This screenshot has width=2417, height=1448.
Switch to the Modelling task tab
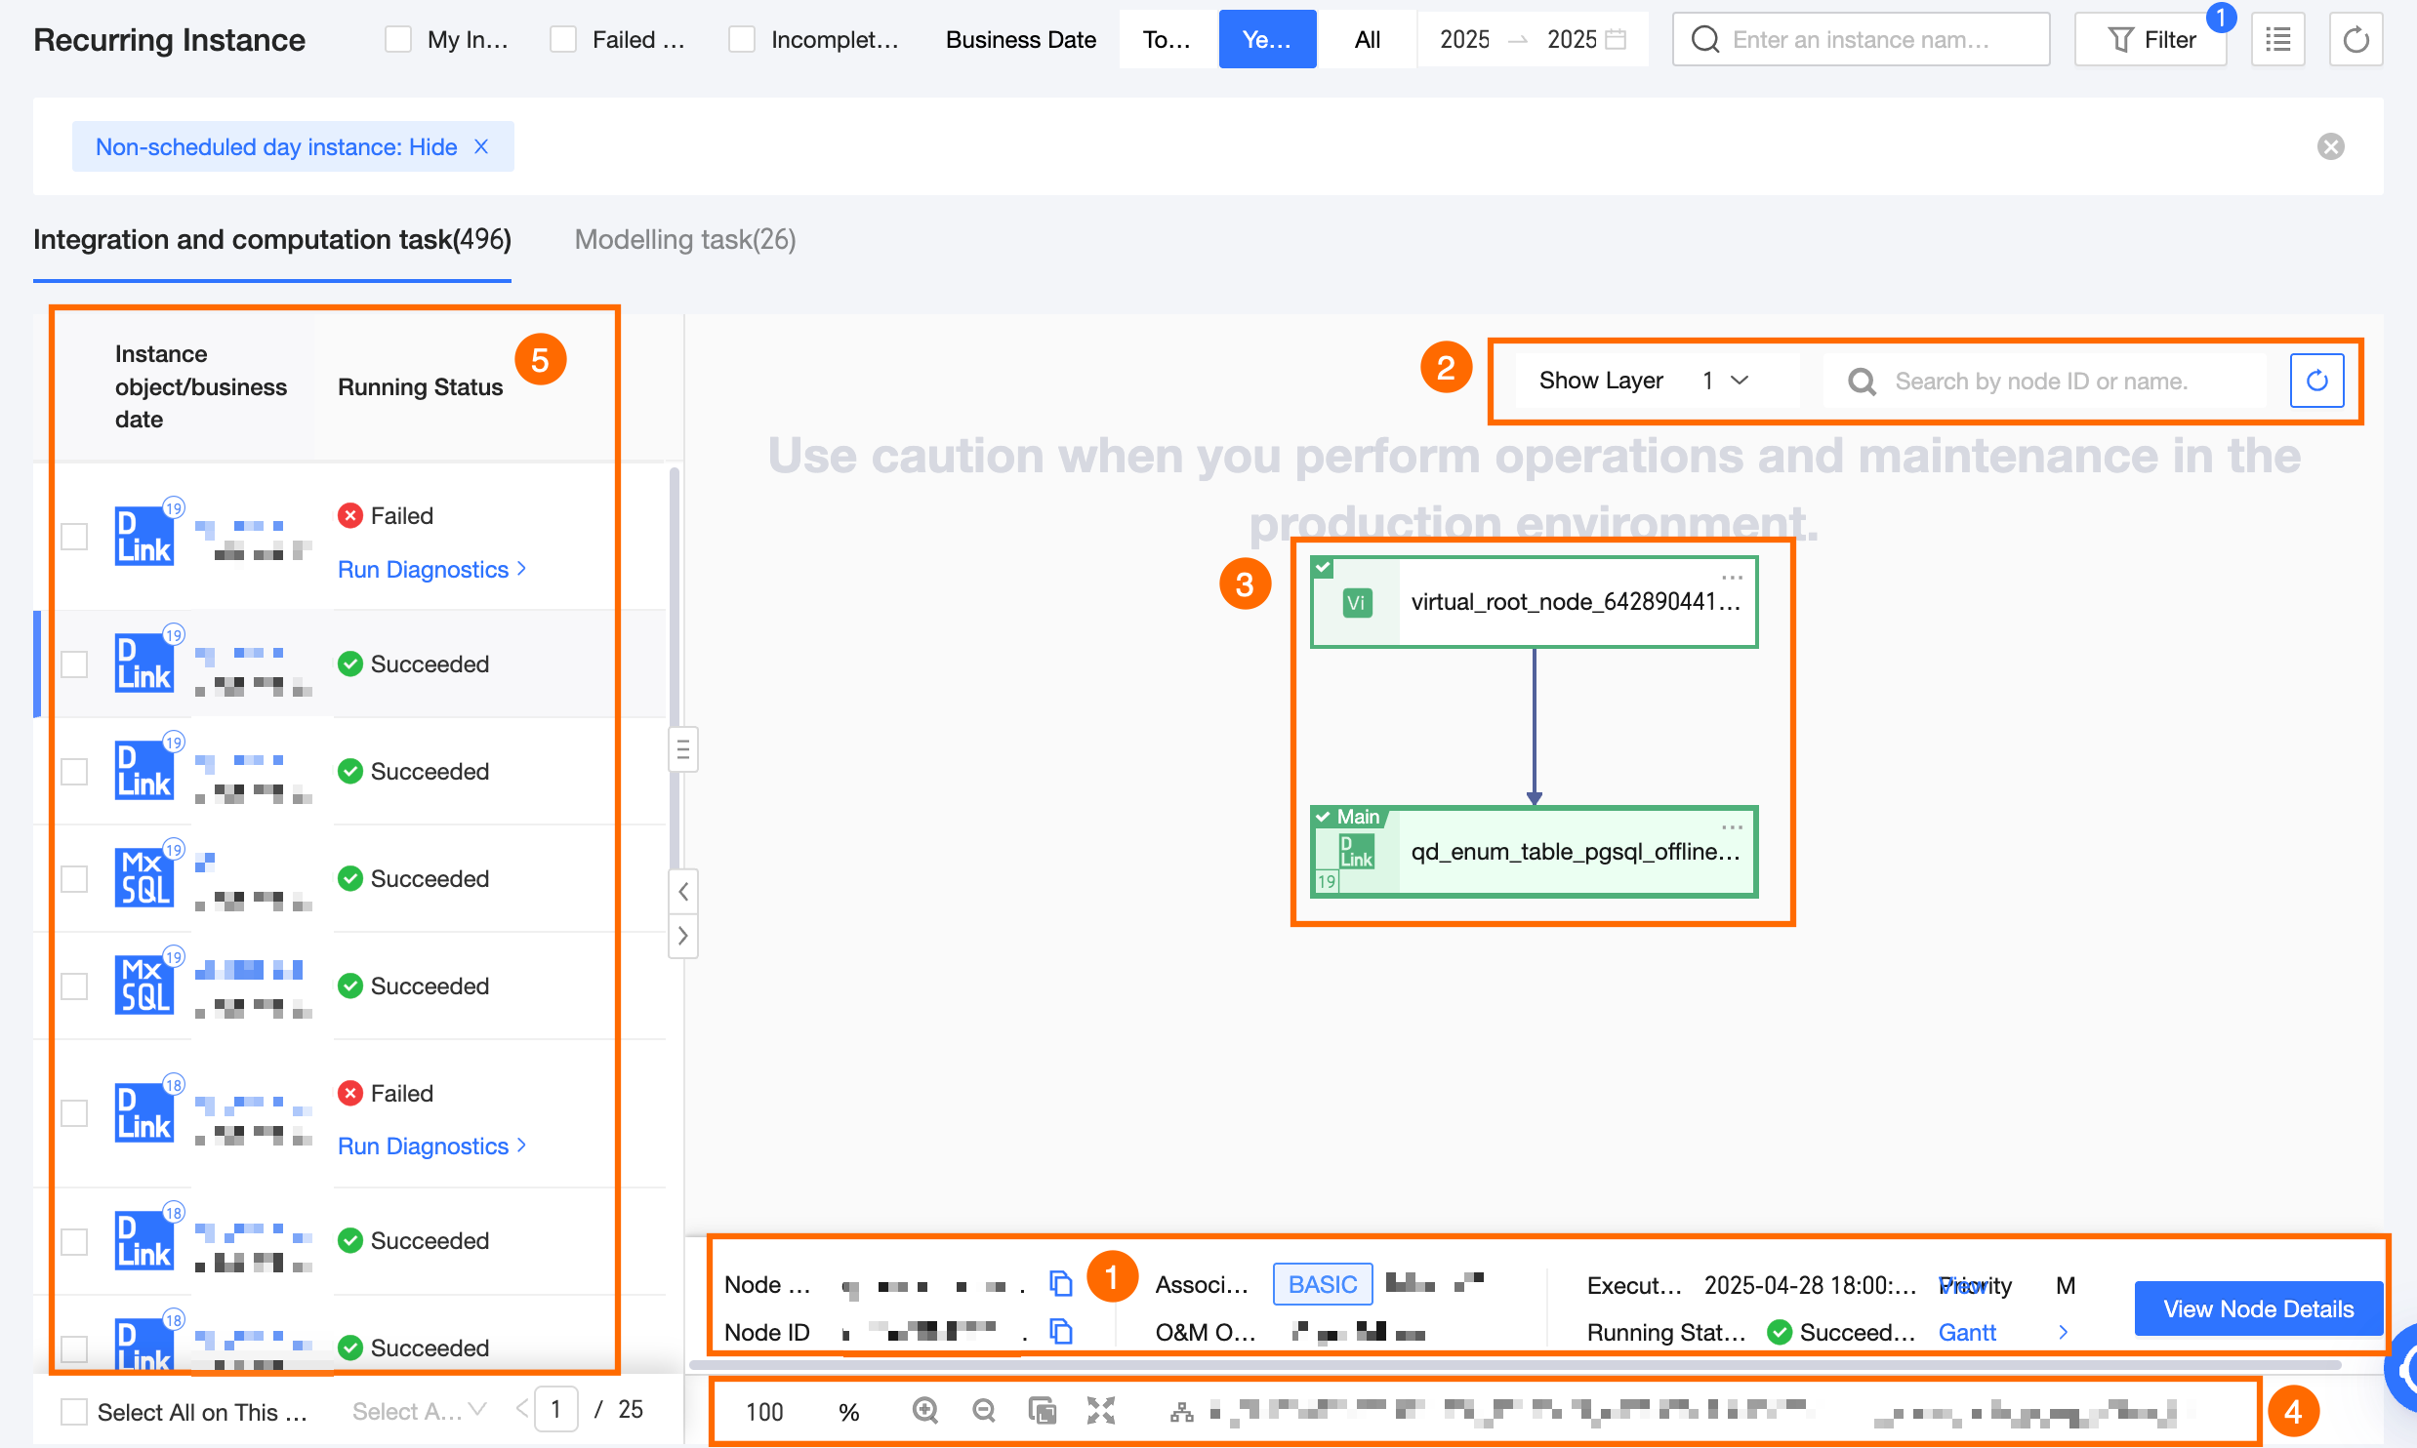pos(685,240)
